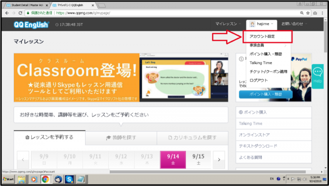Open the オンラインストア sidebar link
The width and height of the screenshot is (329, 186).
274,135
